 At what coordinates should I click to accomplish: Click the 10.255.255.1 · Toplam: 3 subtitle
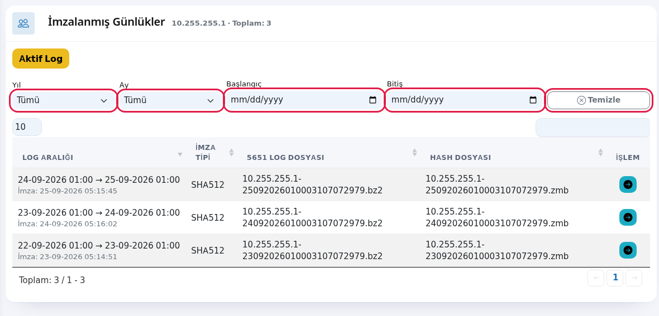tap(222, 23)
